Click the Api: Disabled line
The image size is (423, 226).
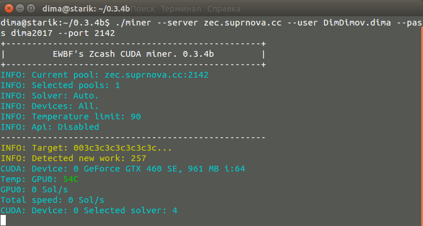[x=50, y=127]
